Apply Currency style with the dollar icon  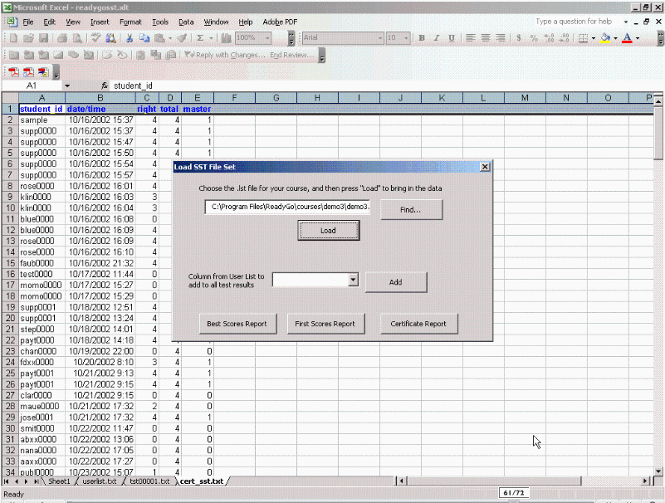[x=519, y=38]
